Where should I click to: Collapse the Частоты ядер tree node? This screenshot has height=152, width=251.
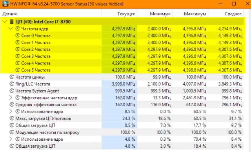pyautogui.click(x=11, y=29)
